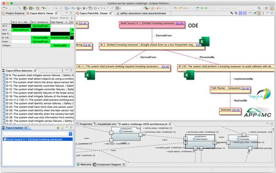The width and height of the screenshot is (276, 173).
Task: Click the Papyrus logo beside Path Planner
Action: [260, 94]
